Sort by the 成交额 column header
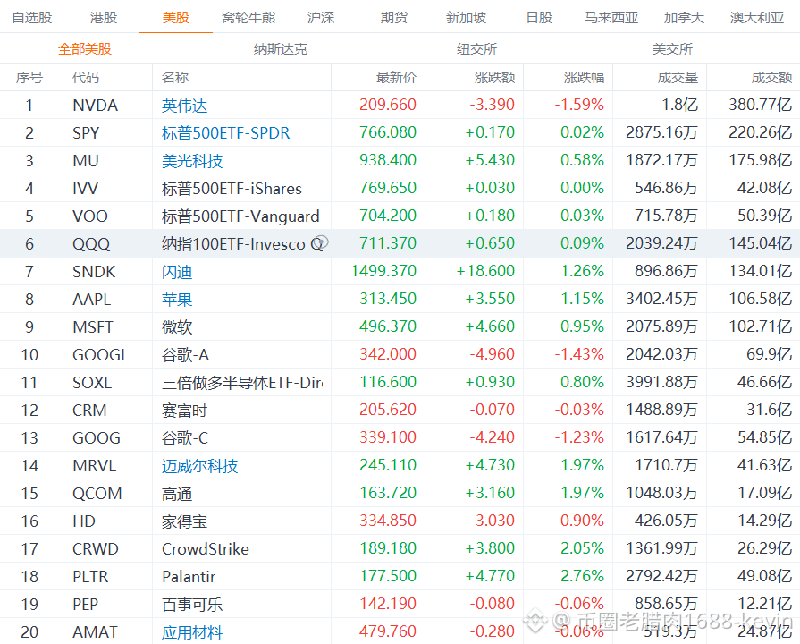The image size is (800, 644). pos(771,78)
